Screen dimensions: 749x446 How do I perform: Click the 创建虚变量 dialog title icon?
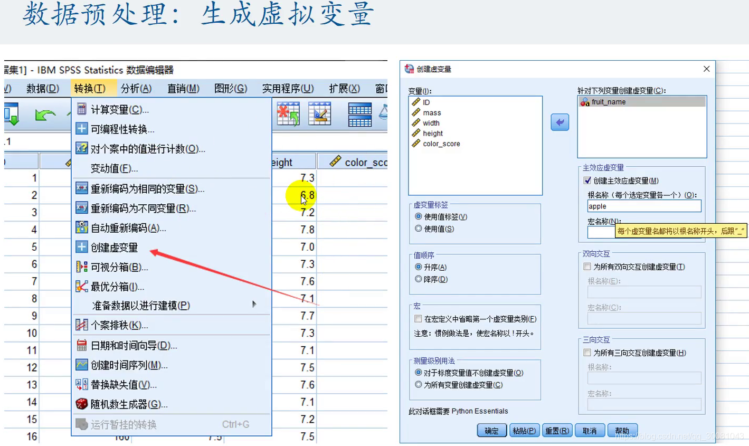(x=409, y=69)
